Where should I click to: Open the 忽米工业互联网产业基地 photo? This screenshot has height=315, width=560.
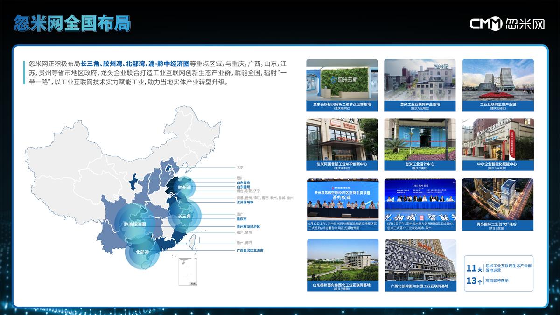(420, 80)
